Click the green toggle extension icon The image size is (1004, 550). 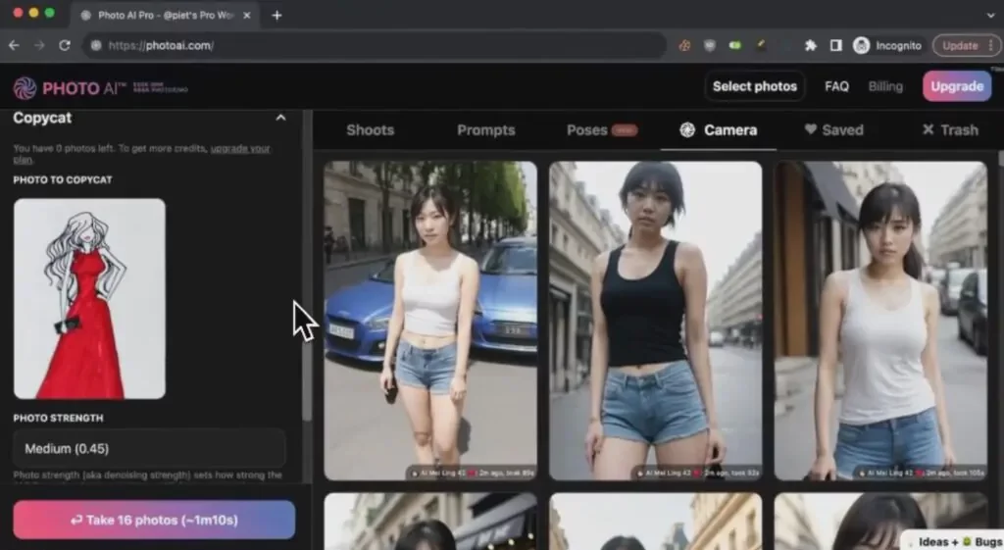(x=734, y=45)
